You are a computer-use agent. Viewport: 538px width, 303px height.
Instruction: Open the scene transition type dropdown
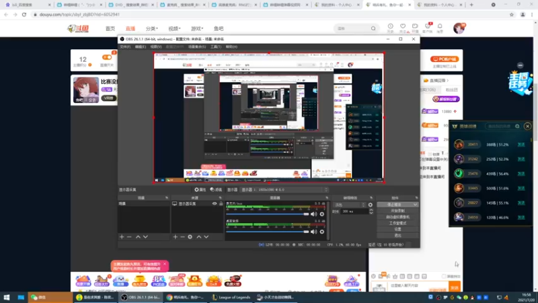point(350,205)
